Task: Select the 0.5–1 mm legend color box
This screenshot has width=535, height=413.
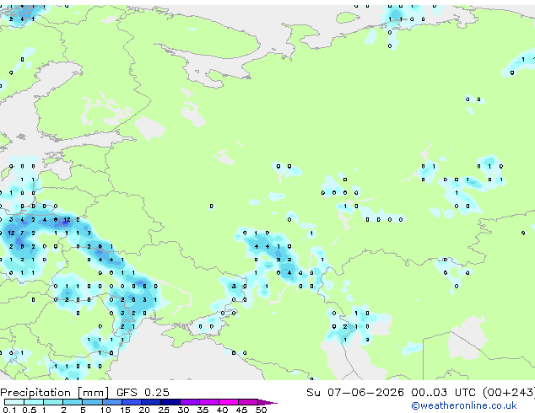Action: tap(34, 402)
